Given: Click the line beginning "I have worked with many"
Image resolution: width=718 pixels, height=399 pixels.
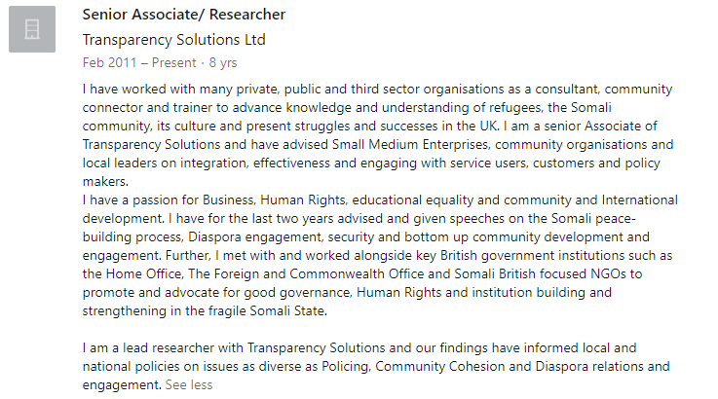Looking at the screenshot, I should pyautogui.click(x=377, y=89).
